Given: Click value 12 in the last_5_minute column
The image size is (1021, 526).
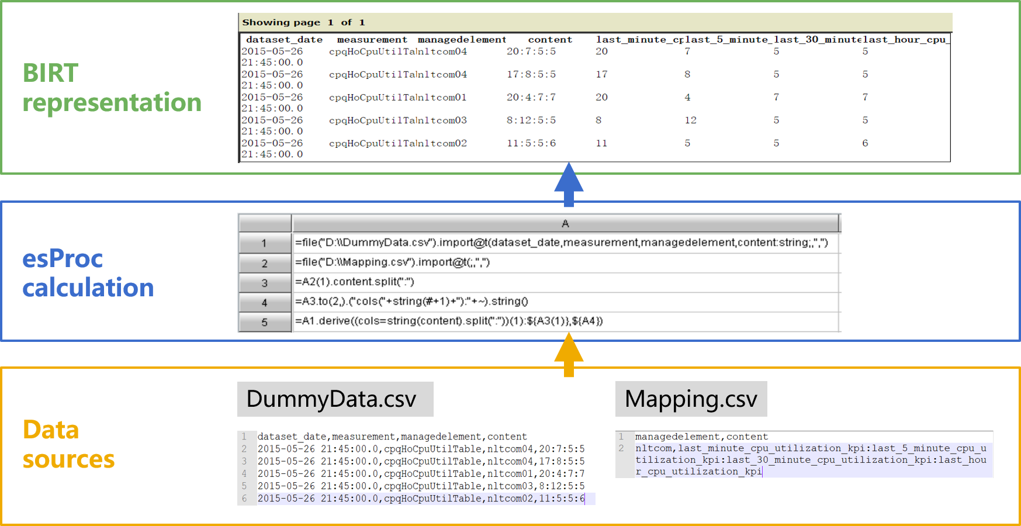Looking at the screenshot, I should 690,120.
